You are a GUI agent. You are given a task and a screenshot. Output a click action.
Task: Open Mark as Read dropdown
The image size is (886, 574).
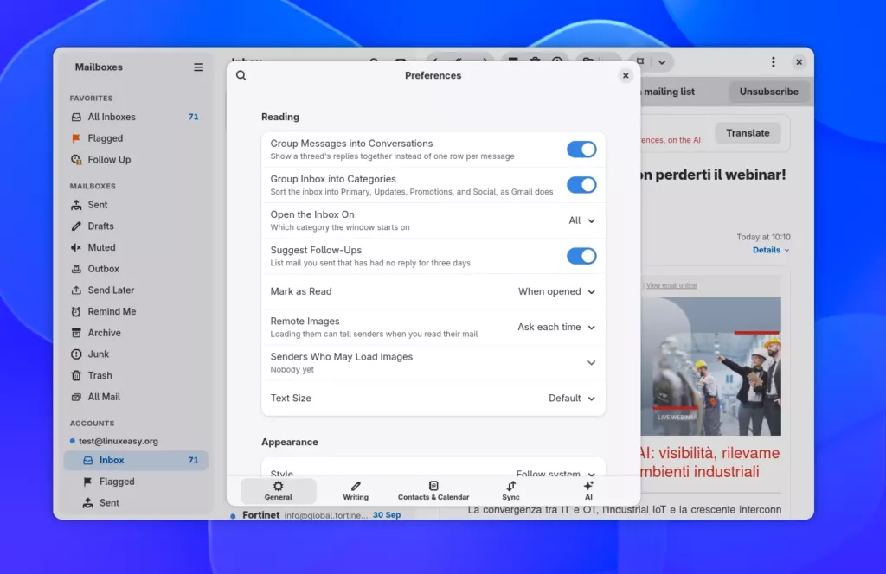(556, 292)
